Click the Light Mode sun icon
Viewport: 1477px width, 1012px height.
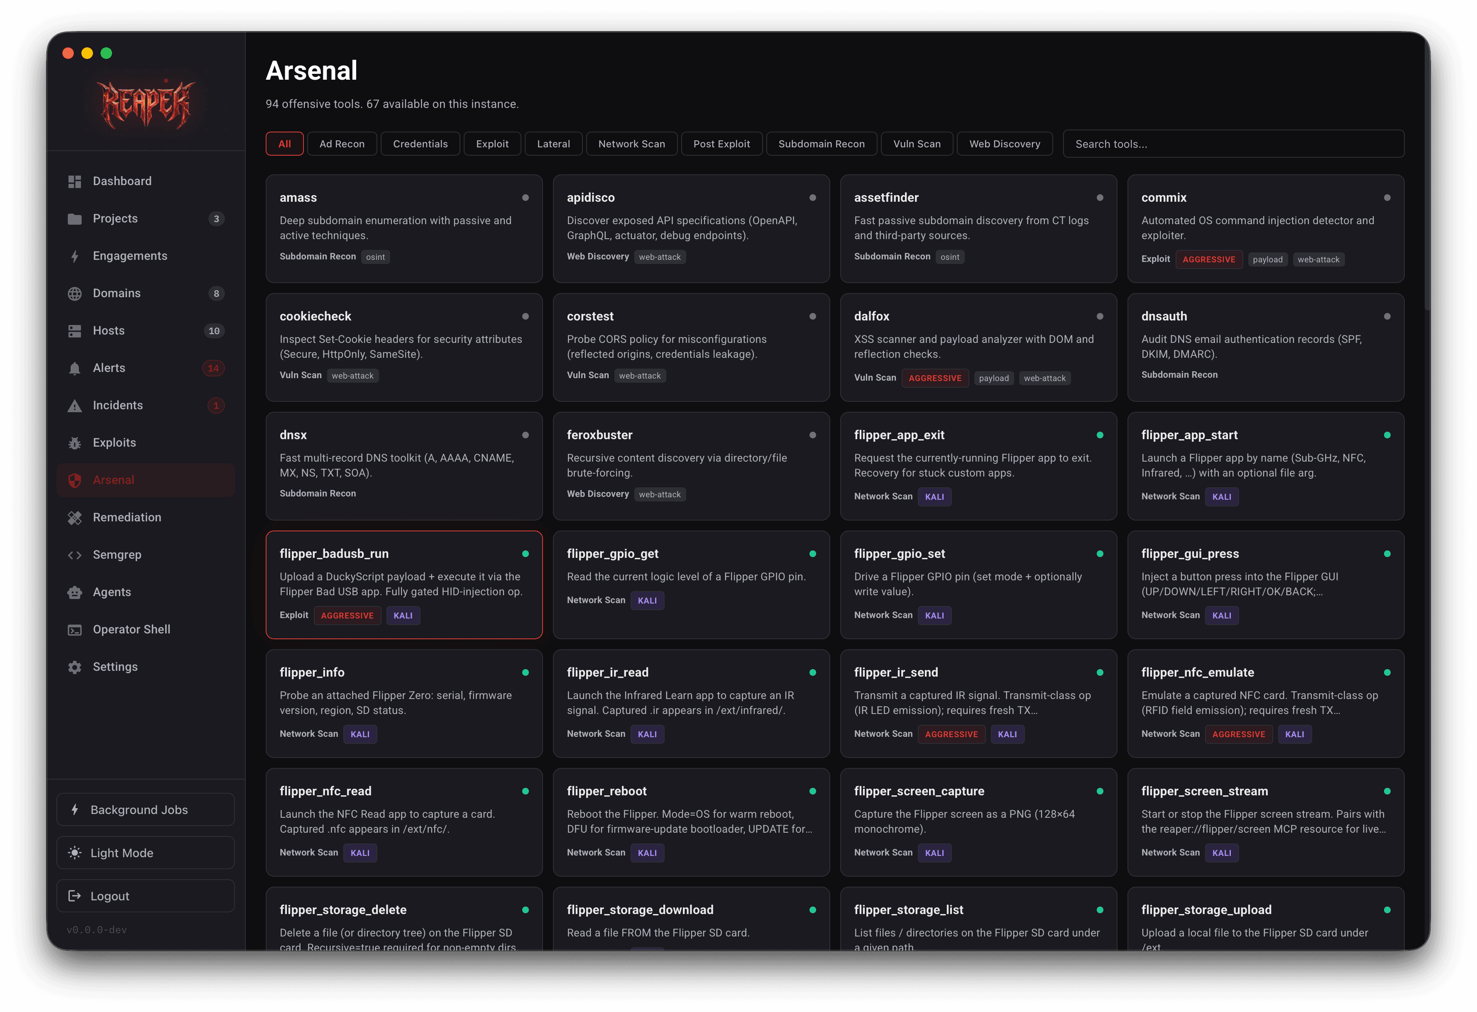74,853
